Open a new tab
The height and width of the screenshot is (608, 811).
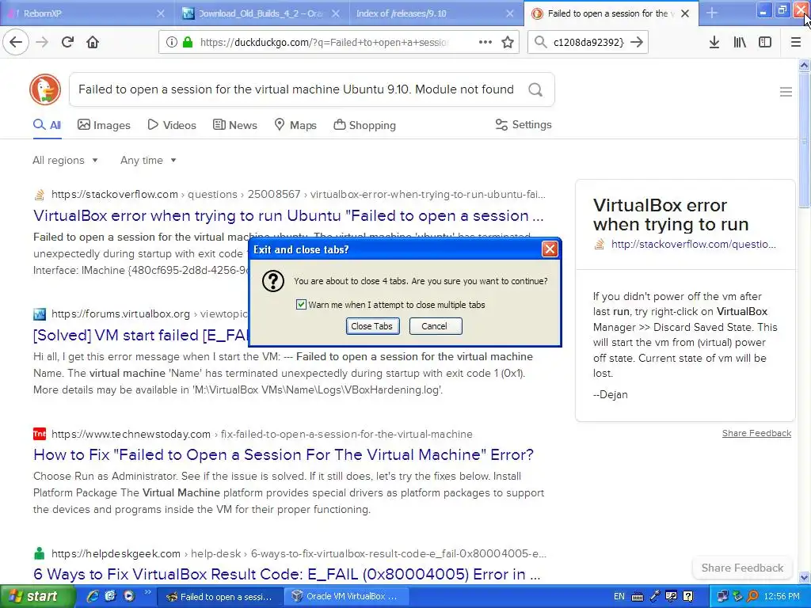[x=712, y=13]
